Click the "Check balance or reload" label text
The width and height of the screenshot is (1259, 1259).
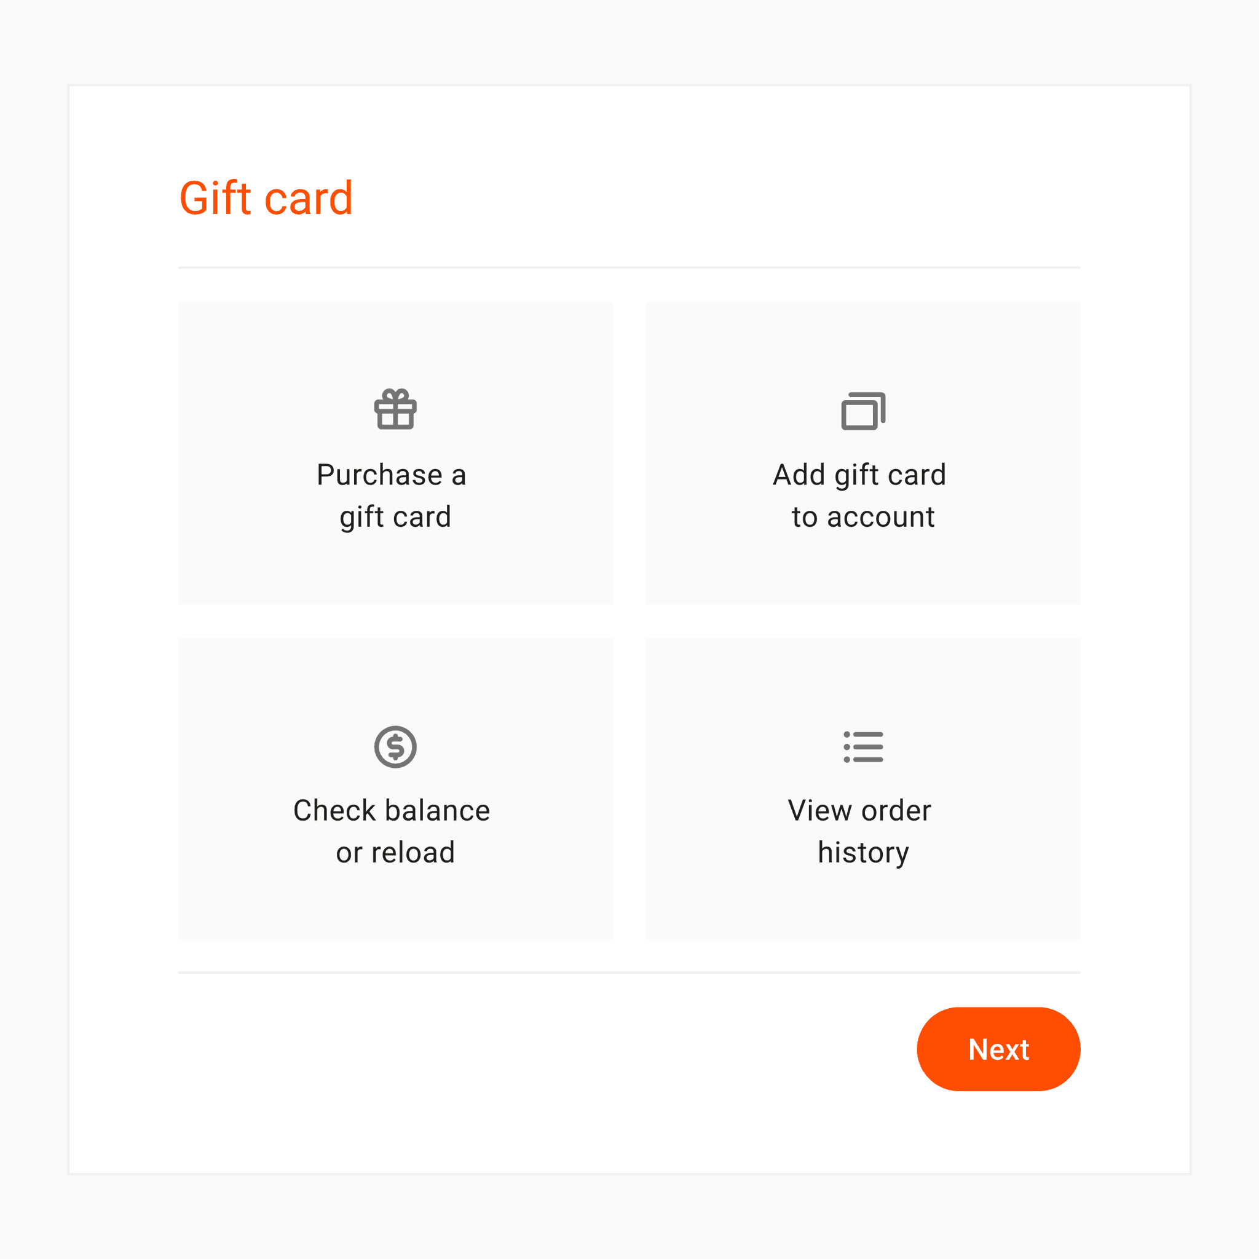tap(392, 832)
